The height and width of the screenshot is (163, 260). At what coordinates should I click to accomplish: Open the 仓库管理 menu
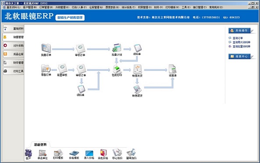(96, 7)
